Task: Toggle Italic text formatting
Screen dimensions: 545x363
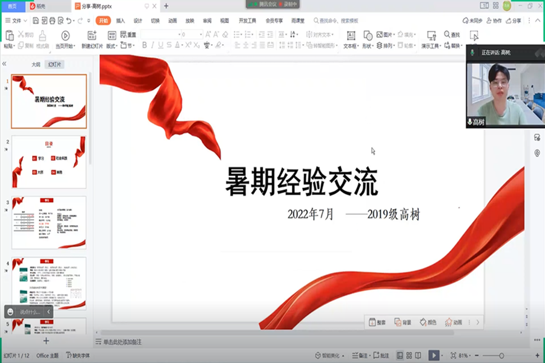Action: tap(153, 45)
